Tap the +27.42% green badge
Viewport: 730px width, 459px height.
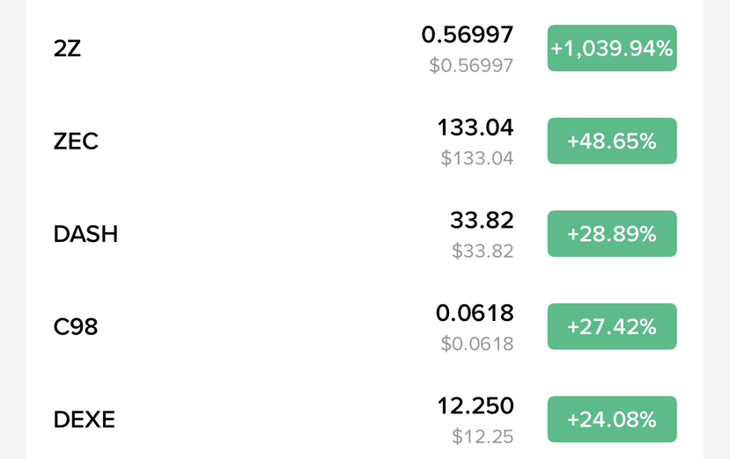(x=612, y=326)
